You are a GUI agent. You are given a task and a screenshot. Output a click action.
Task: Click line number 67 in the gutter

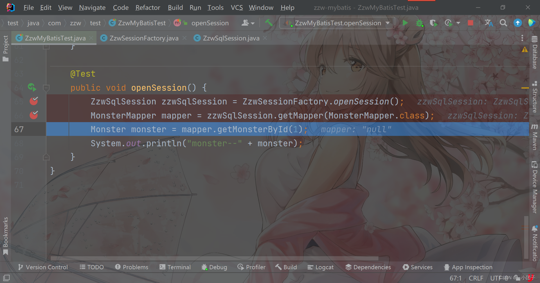tap(19, 129)
